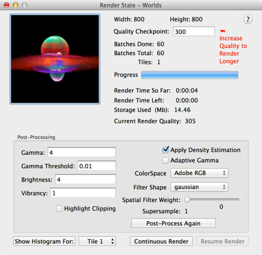This screenshot has height=255, width=262.
Task: Click the Show Histogram For button
Action: pos(44,241)
